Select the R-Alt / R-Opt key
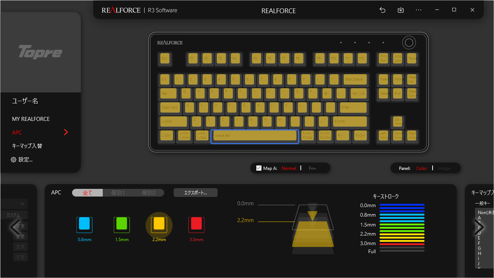The image size is (494, 278). (x=308, y=136)
